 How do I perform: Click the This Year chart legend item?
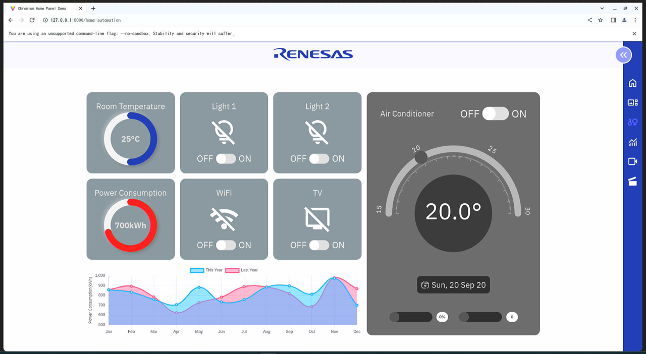[206, 270]
